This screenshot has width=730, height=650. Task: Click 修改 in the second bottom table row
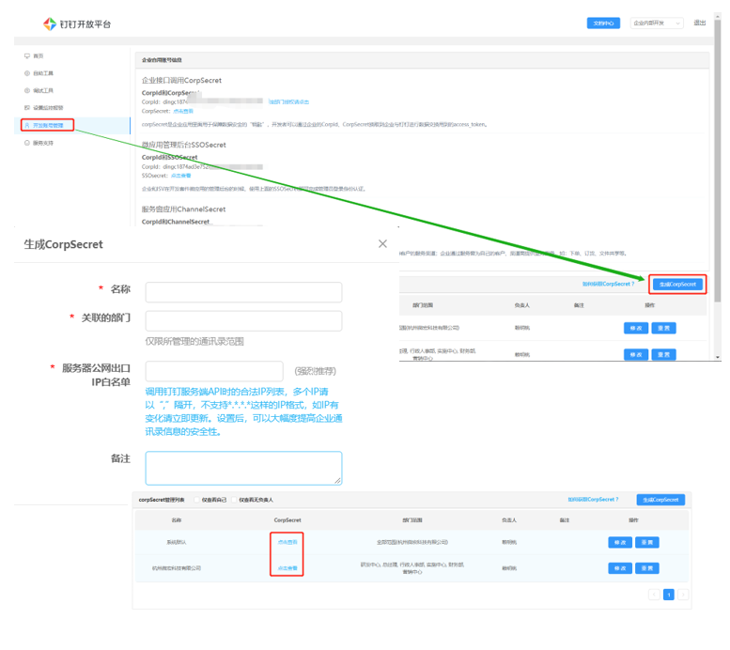tap(620, 568)
